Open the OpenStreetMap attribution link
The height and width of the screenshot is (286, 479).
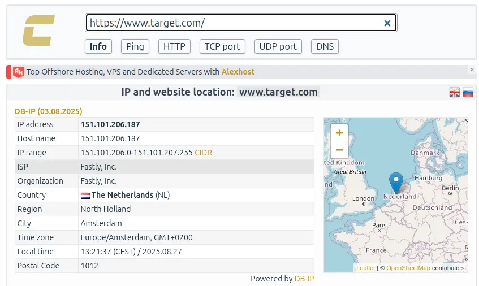(408, 268)
